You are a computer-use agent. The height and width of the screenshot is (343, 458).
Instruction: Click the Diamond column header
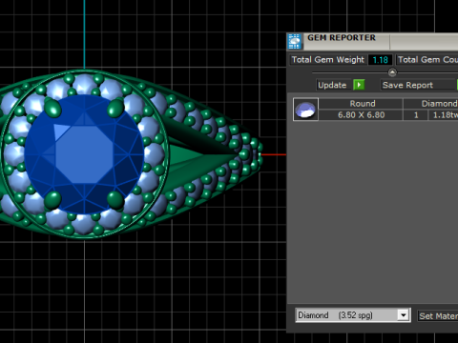(431, 104)
